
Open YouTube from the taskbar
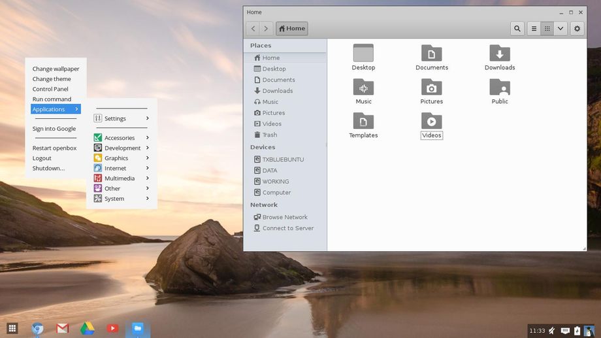[112, 328]
